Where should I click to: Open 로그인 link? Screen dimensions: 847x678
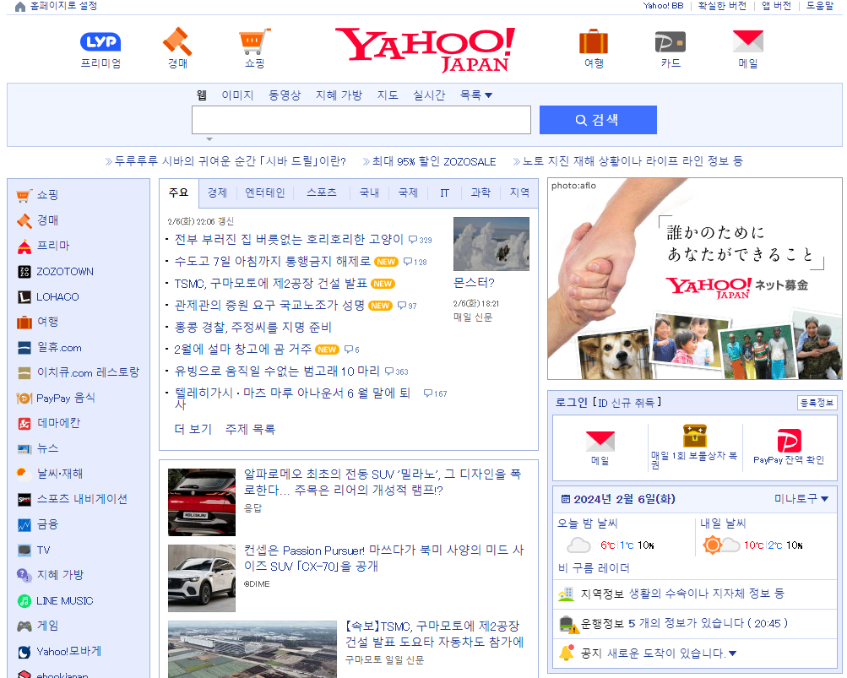click(x=571, y=403)
